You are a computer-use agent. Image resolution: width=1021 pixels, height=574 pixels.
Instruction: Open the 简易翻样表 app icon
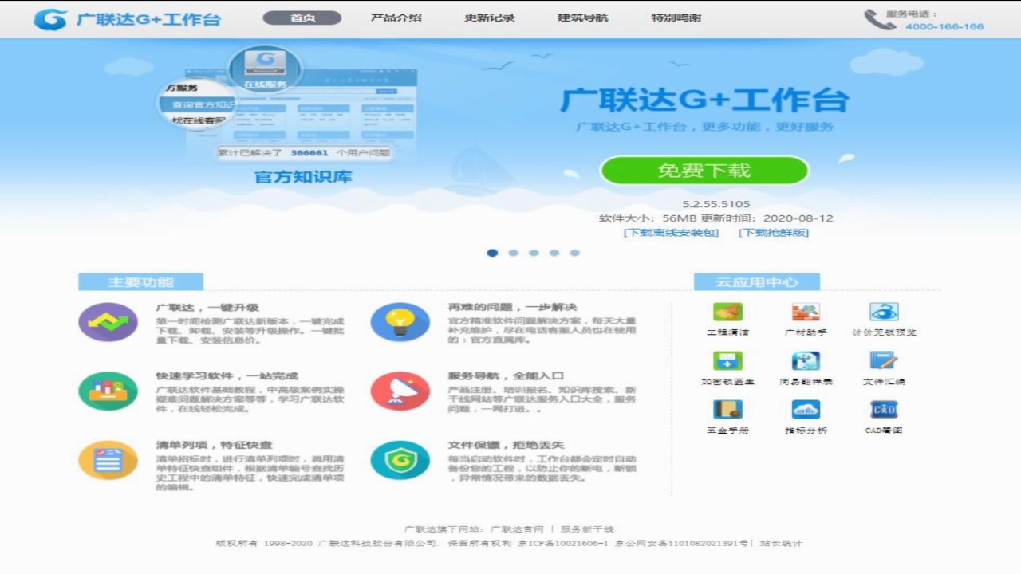point(806,361)
